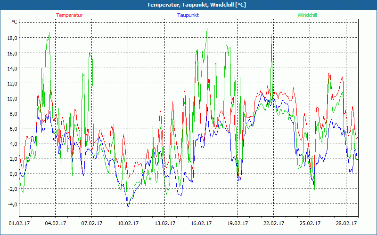
Task: Click the 12,0 y-axis value
Action: [x=12, y=84]
